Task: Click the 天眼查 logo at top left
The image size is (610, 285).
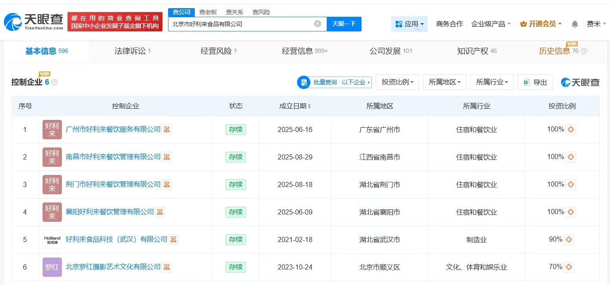Action: pyautogui.click(x=34, y=21)
